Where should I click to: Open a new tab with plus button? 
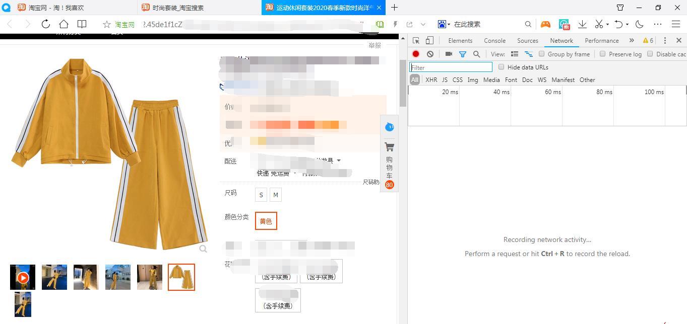point(394,8)
